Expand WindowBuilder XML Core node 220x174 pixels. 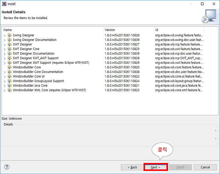pyautogui.click(x=5, y=91)
